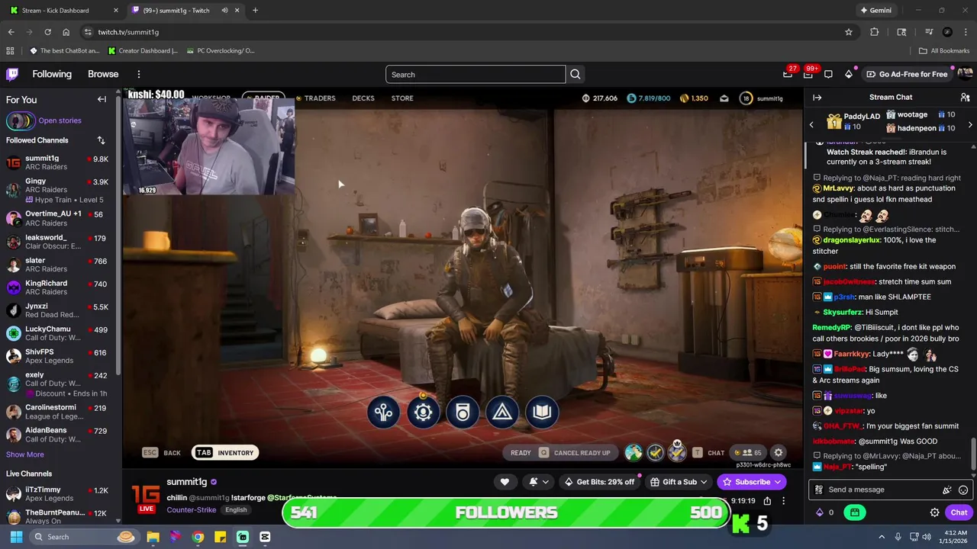Collapse the For You sidebar
This screenshot has width=977, height=549.
(102, 99)
